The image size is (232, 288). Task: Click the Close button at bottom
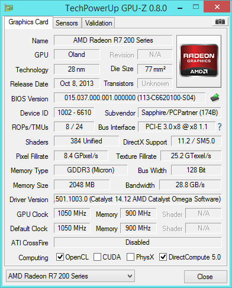(205, 277)
